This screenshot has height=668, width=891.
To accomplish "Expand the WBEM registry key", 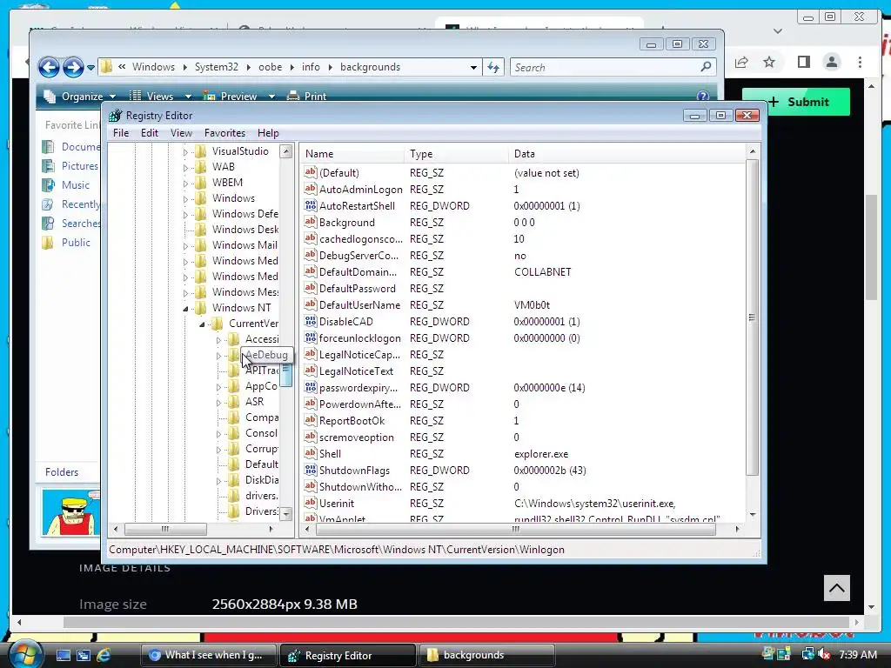I will click(185, 183).
